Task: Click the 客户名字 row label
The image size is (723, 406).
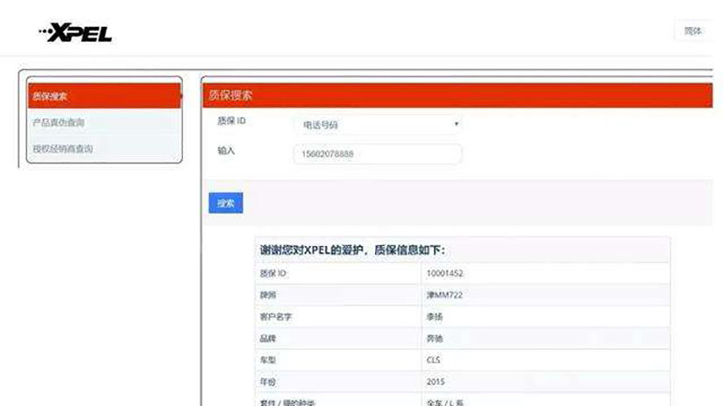Action: click(x=276, y=317)
